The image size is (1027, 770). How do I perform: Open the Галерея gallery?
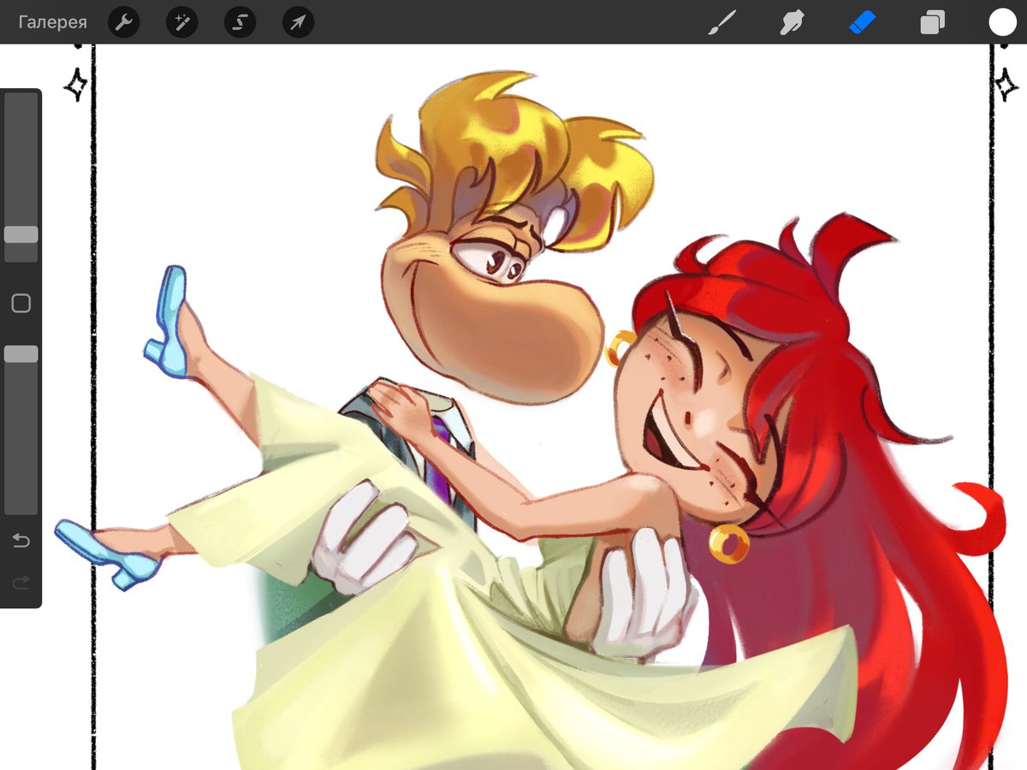[52, 23]
